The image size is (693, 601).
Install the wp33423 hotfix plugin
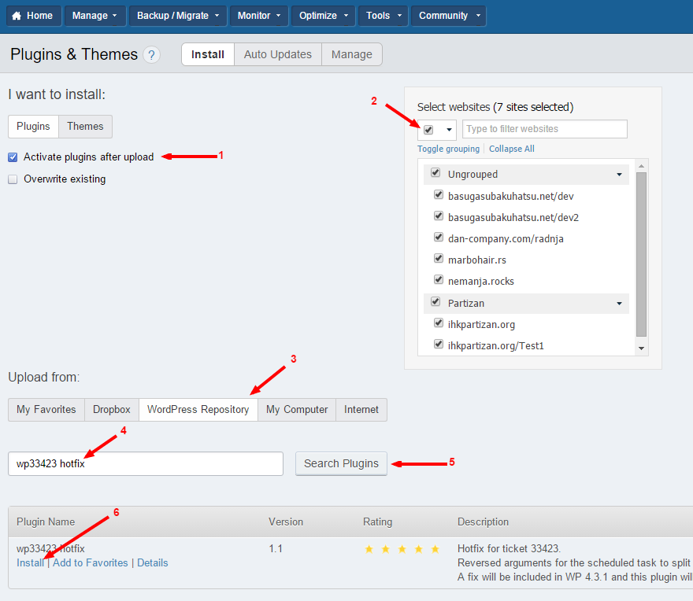tap(30, 563)
